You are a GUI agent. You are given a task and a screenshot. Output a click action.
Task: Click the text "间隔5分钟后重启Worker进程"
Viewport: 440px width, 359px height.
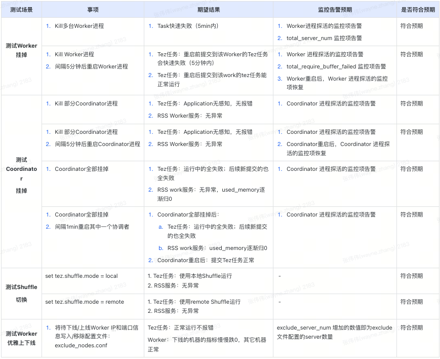coord(91,66)
